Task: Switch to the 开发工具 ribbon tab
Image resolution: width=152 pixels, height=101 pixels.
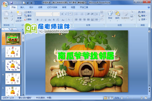Action: 84,7
